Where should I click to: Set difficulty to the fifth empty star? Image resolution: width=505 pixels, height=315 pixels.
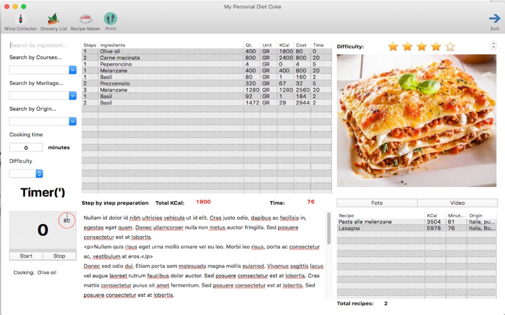(450, 47)
